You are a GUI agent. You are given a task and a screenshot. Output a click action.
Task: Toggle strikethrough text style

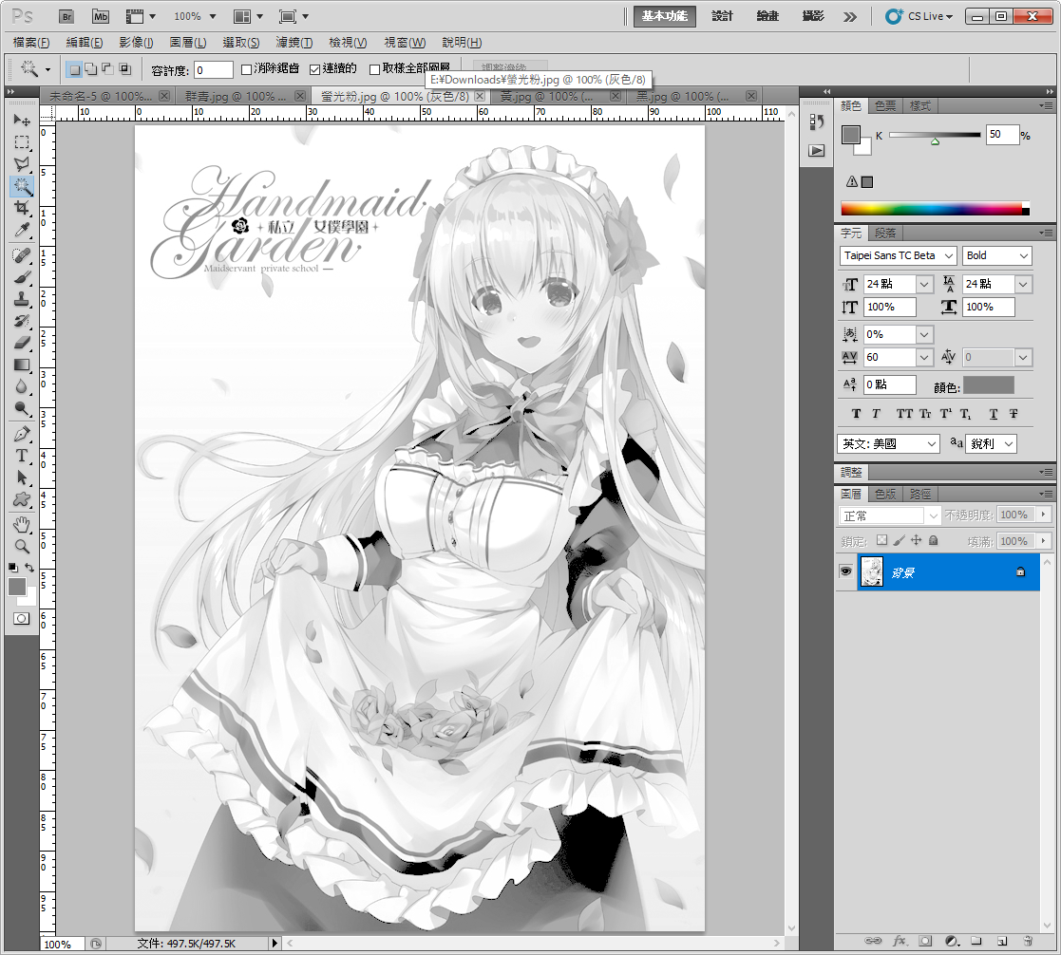pyautogui.click(x=1014, y=414)
